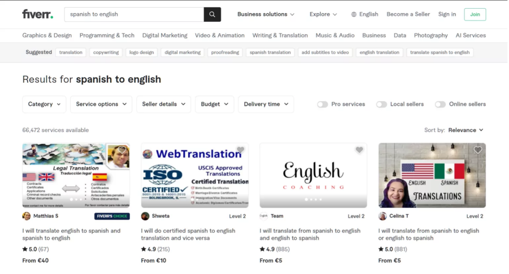Click carousel dots on English Coaching thumbnail

(313, 199)
